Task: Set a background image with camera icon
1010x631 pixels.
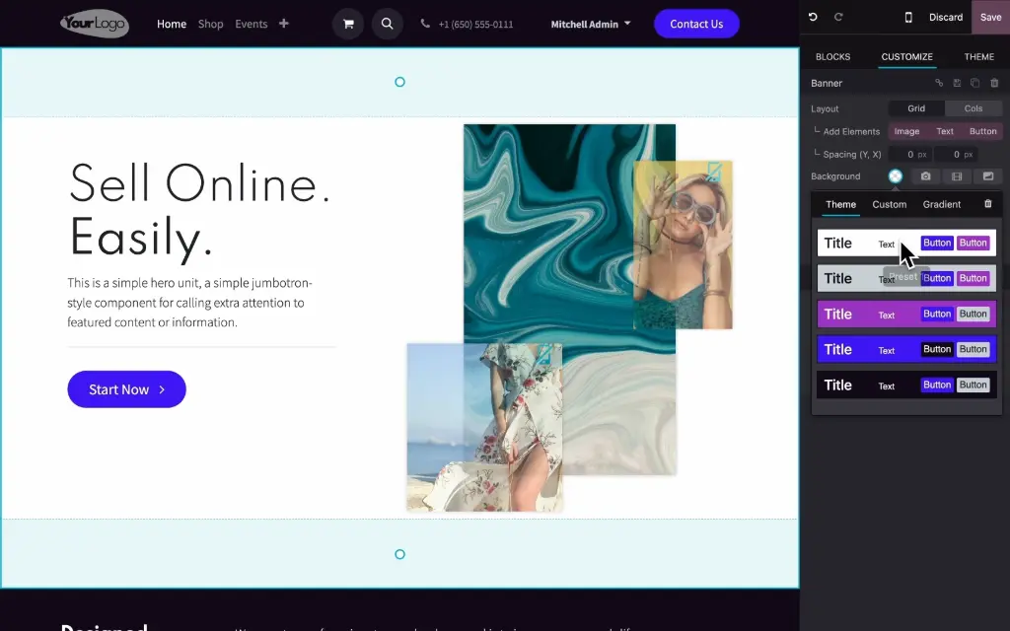Action: tap(925, 176)
